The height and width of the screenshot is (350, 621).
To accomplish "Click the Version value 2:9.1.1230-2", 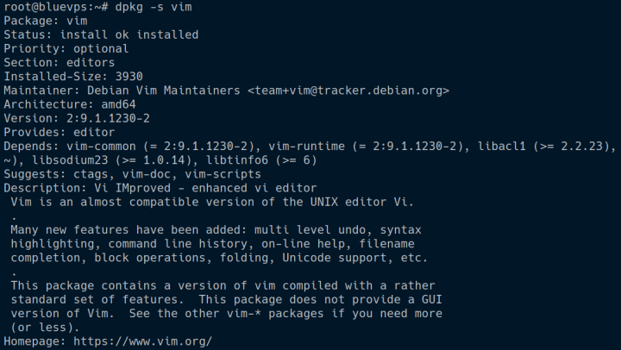I will pyautogui.click(x=108, y=118).
